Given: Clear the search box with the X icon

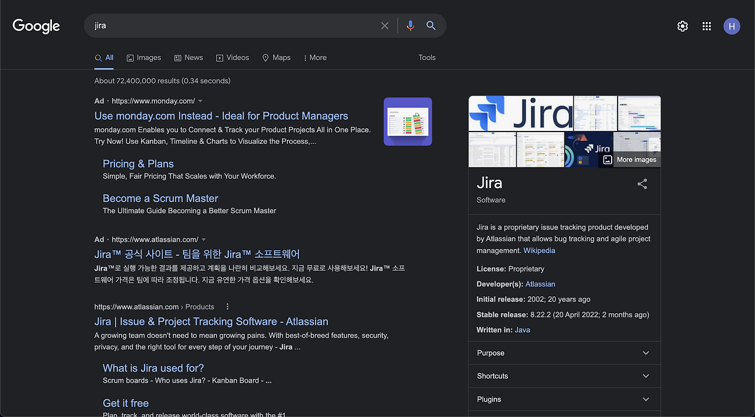Looking at the screenshot, I should (385, 26).
